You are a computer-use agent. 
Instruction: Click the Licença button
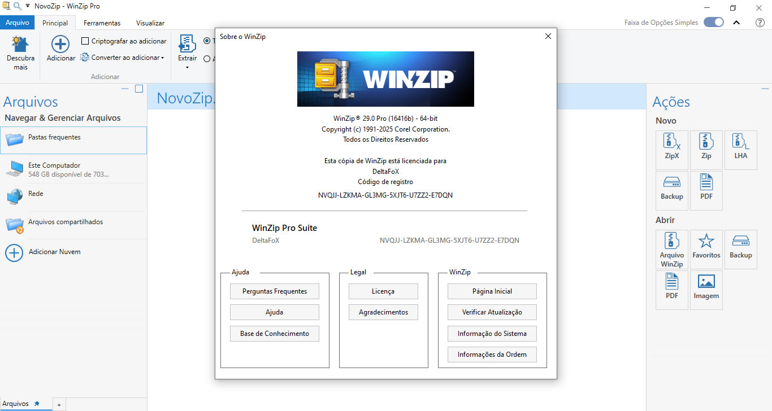click(x=383, y=291)
